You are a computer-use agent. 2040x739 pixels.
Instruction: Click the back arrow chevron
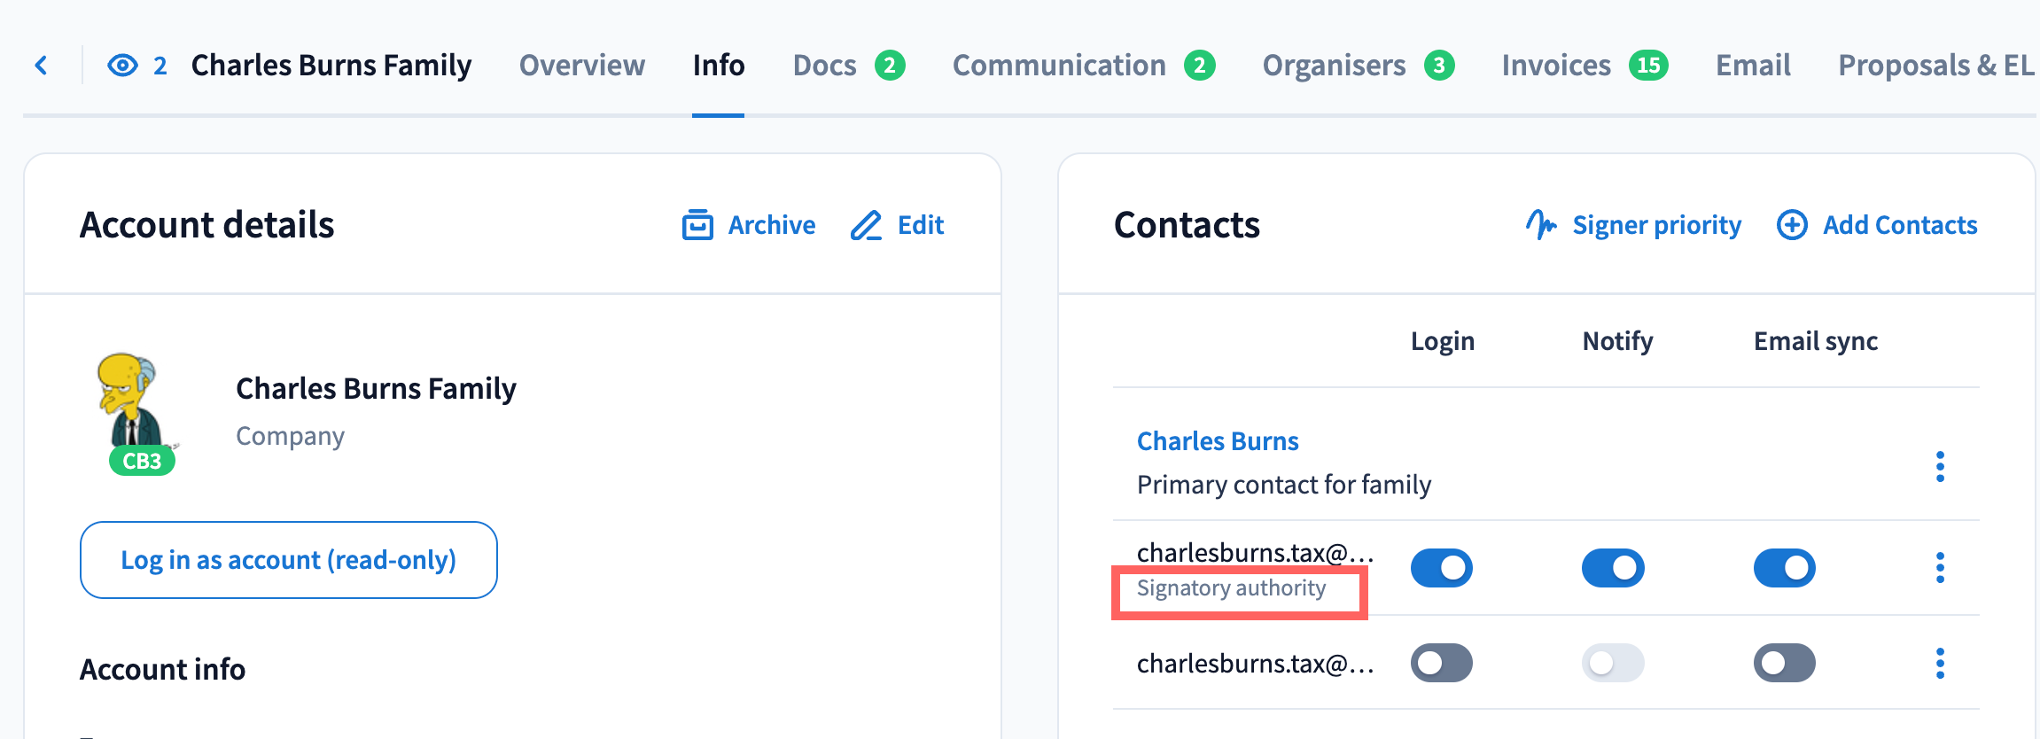pyautogui.click(x=41, y=66)
